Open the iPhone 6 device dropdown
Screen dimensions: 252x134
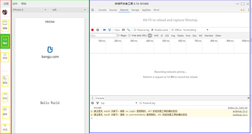(29, 10)
